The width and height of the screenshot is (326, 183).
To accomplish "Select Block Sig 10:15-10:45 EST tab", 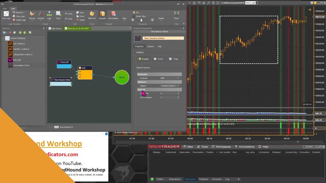I will point(77,28).
